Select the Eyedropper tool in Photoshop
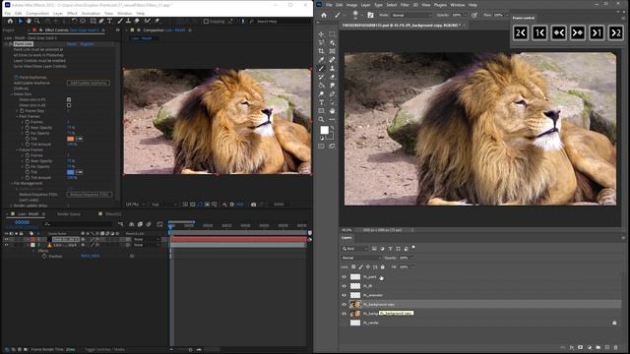The image size is (630, 354). click(x=321, y=60)
